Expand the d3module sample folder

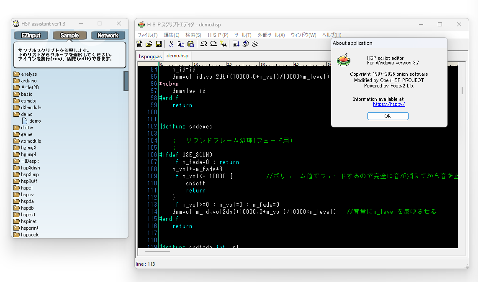(28, 108)
